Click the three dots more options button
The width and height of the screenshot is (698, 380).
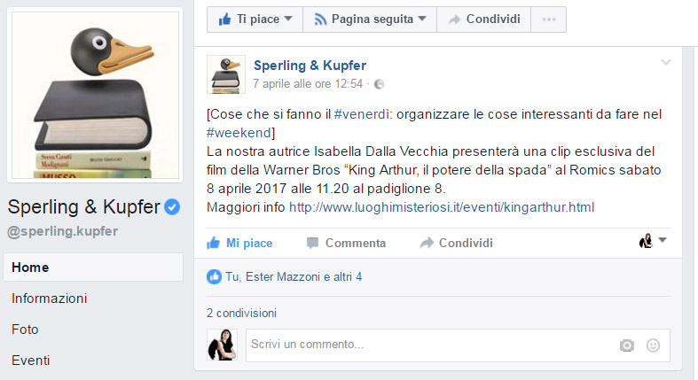(549, 19)
